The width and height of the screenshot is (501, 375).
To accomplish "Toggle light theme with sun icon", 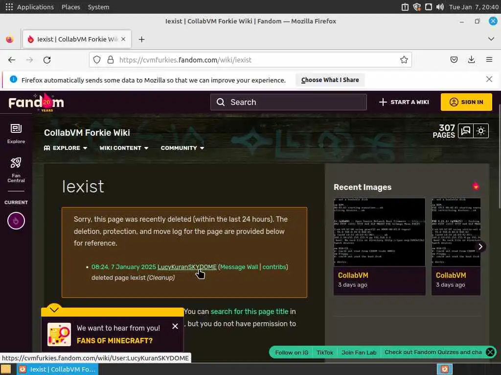I will [481, 131].
